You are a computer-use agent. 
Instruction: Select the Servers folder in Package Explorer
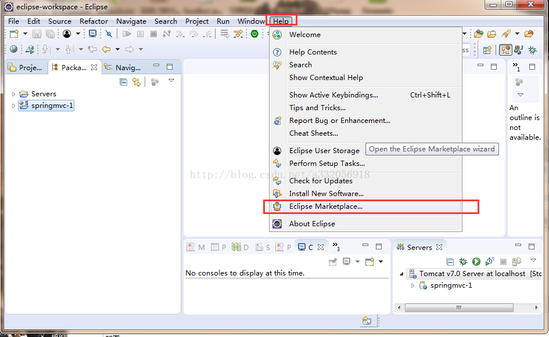[x=38, y=94]
